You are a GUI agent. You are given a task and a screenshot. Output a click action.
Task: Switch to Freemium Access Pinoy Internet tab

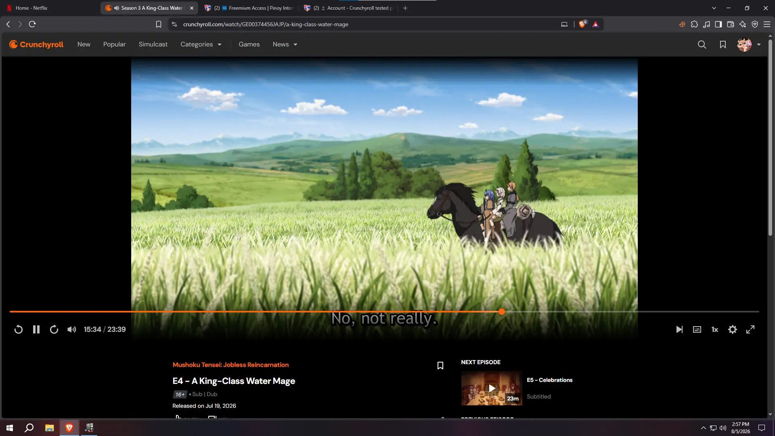(249, 8)
